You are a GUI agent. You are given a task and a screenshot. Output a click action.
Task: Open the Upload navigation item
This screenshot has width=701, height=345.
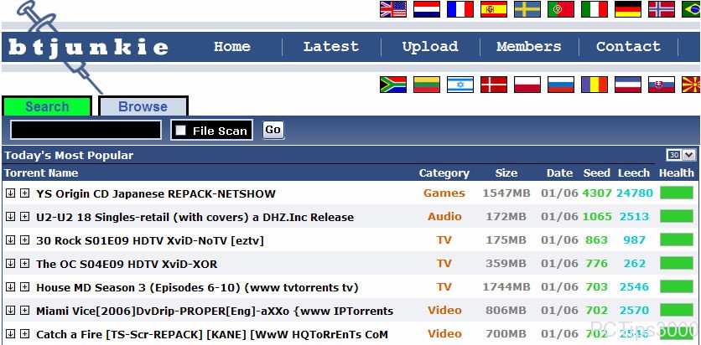coord(430,46)
